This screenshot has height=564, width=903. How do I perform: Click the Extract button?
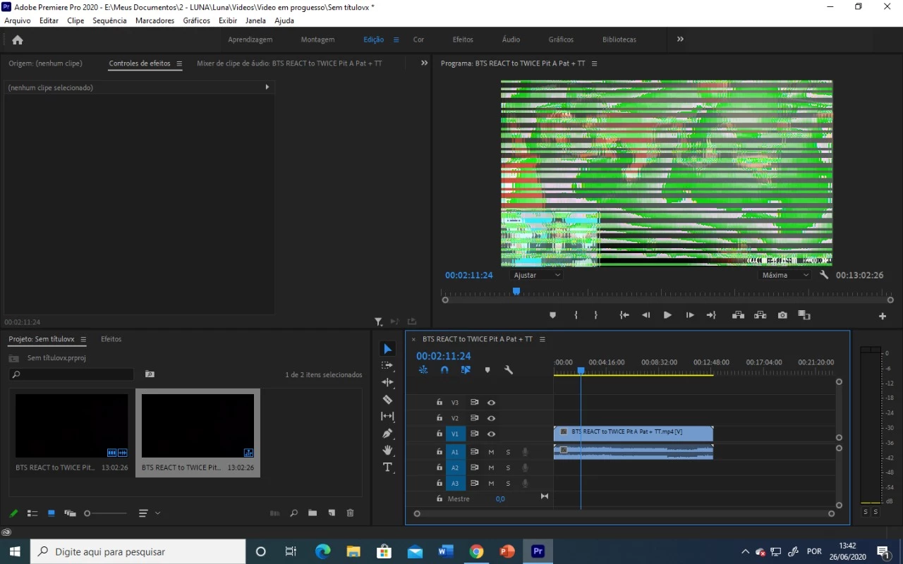(760, 315)
